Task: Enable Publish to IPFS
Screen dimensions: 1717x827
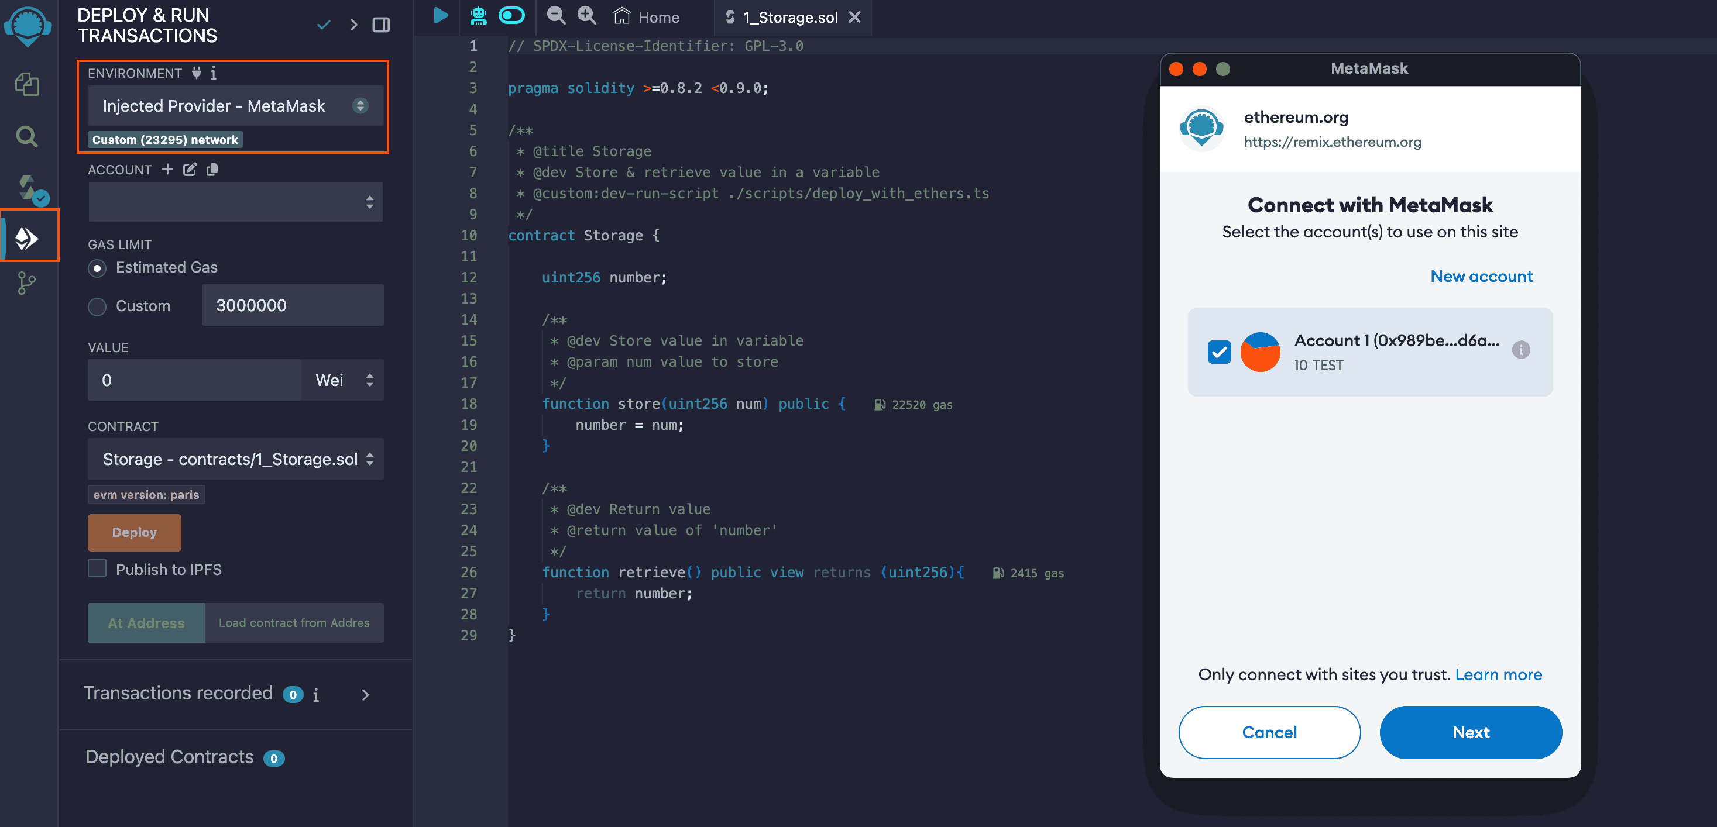Action: click(x=97, y=568)
